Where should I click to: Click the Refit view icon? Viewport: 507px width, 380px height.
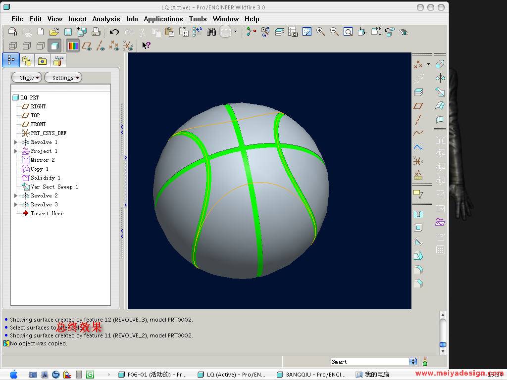(348, 32)
